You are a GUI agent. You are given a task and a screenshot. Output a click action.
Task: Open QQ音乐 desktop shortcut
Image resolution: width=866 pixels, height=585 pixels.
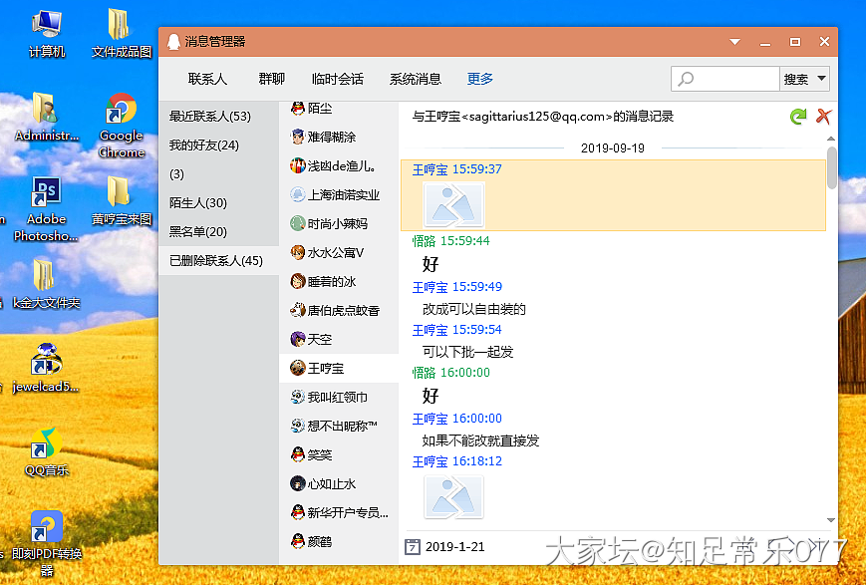coord(46,450)
